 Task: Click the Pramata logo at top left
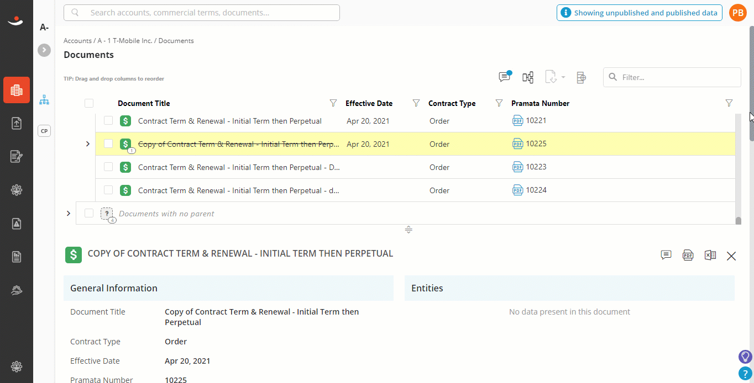pyautogui.click(x=16, y=21)
